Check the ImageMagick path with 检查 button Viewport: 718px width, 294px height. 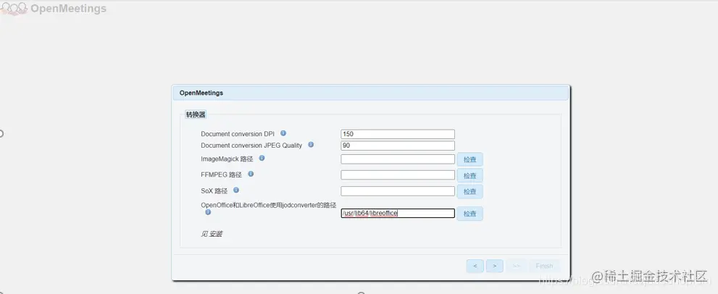tap(469, 160)
